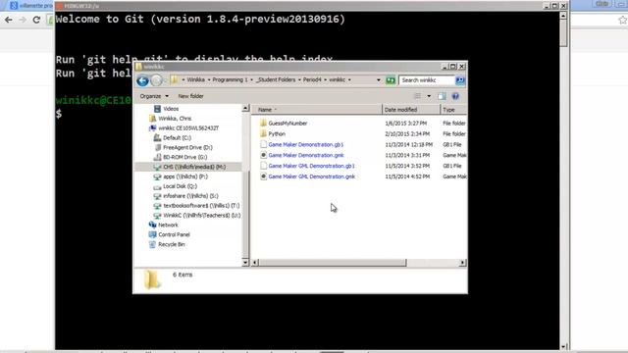628x353 pixels.
Task: Expand the arrow after winikkc breadcrumb
Action: point(349,80)
